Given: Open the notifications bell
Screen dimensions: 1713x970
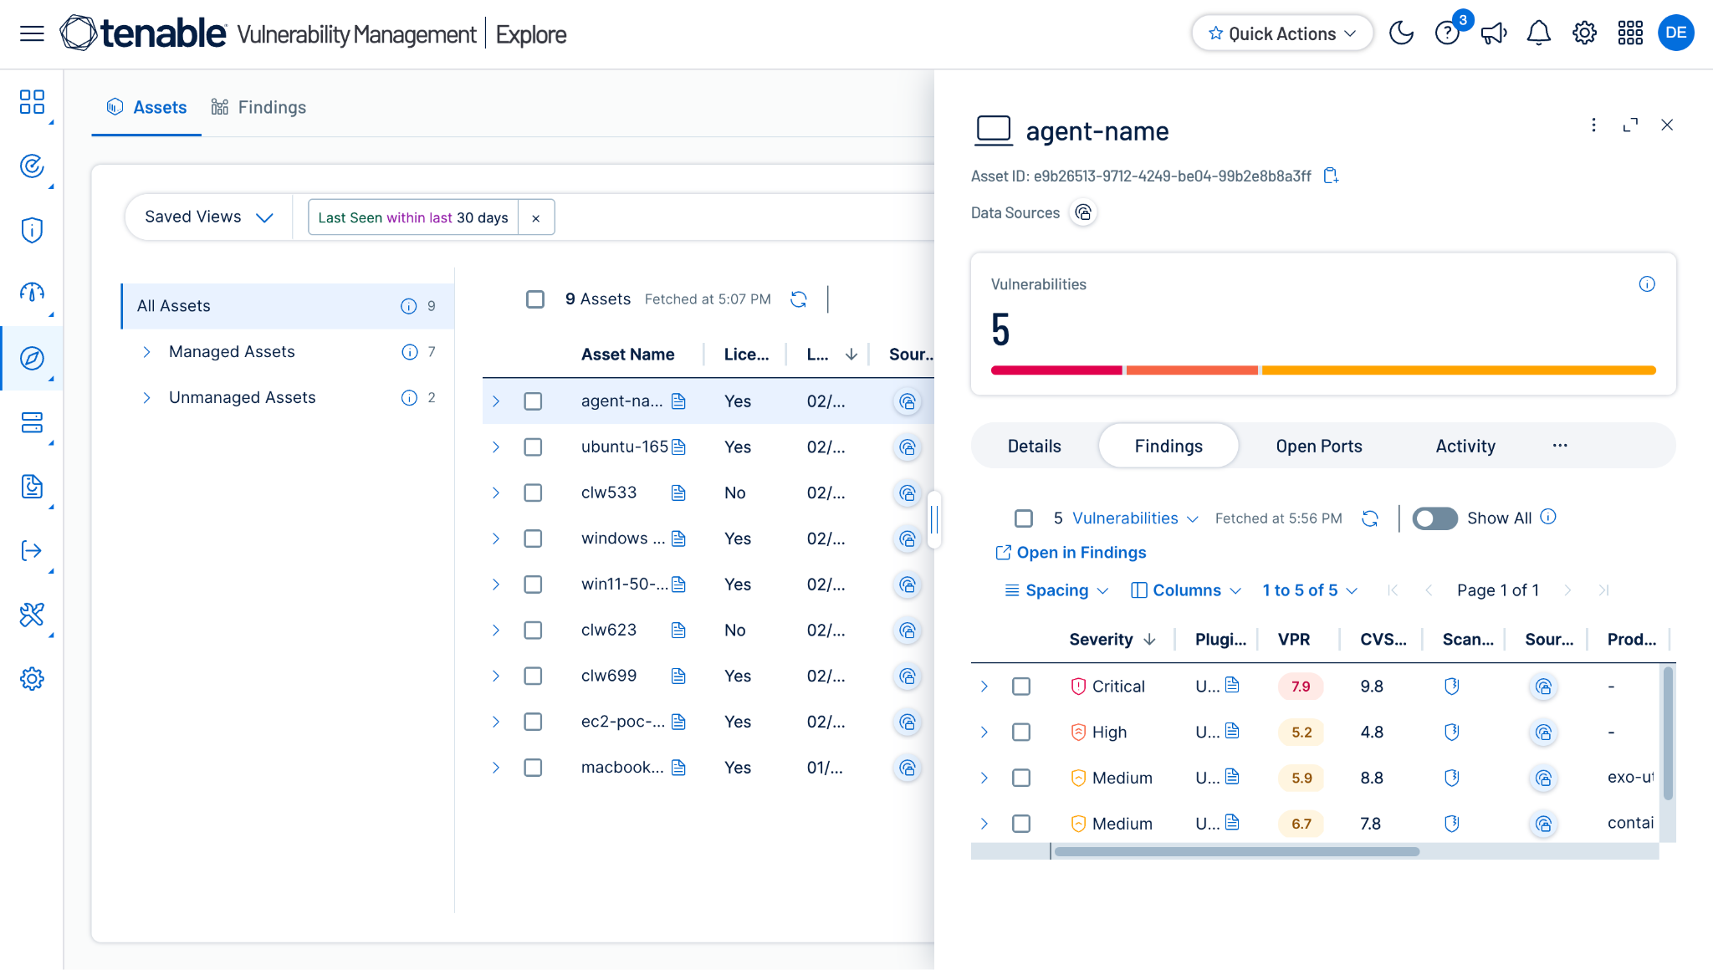Looking at the screenshot, I should [1539, 33].
